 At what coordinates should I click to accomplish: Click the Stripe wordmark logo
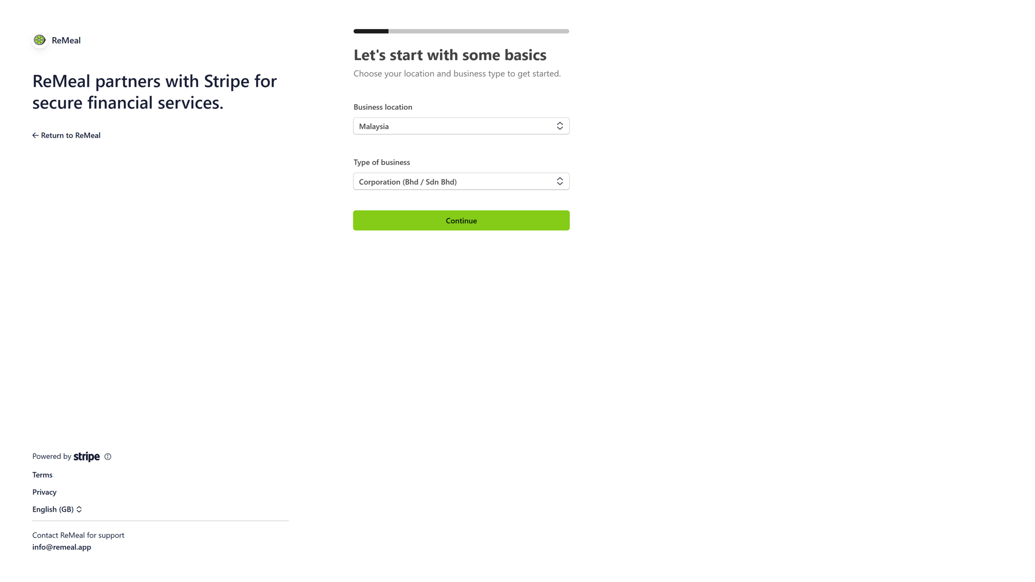(x=86, y=456)
